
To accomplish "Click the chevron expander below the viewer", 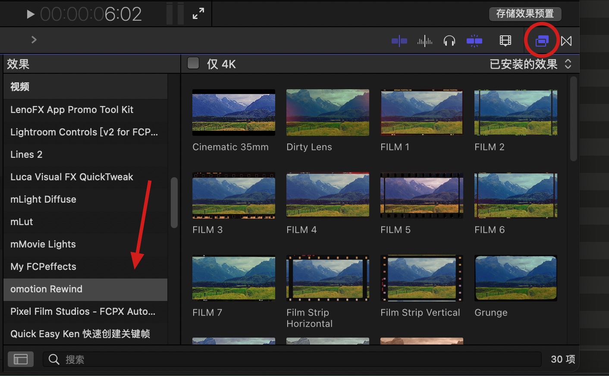I will coord(34,39).
